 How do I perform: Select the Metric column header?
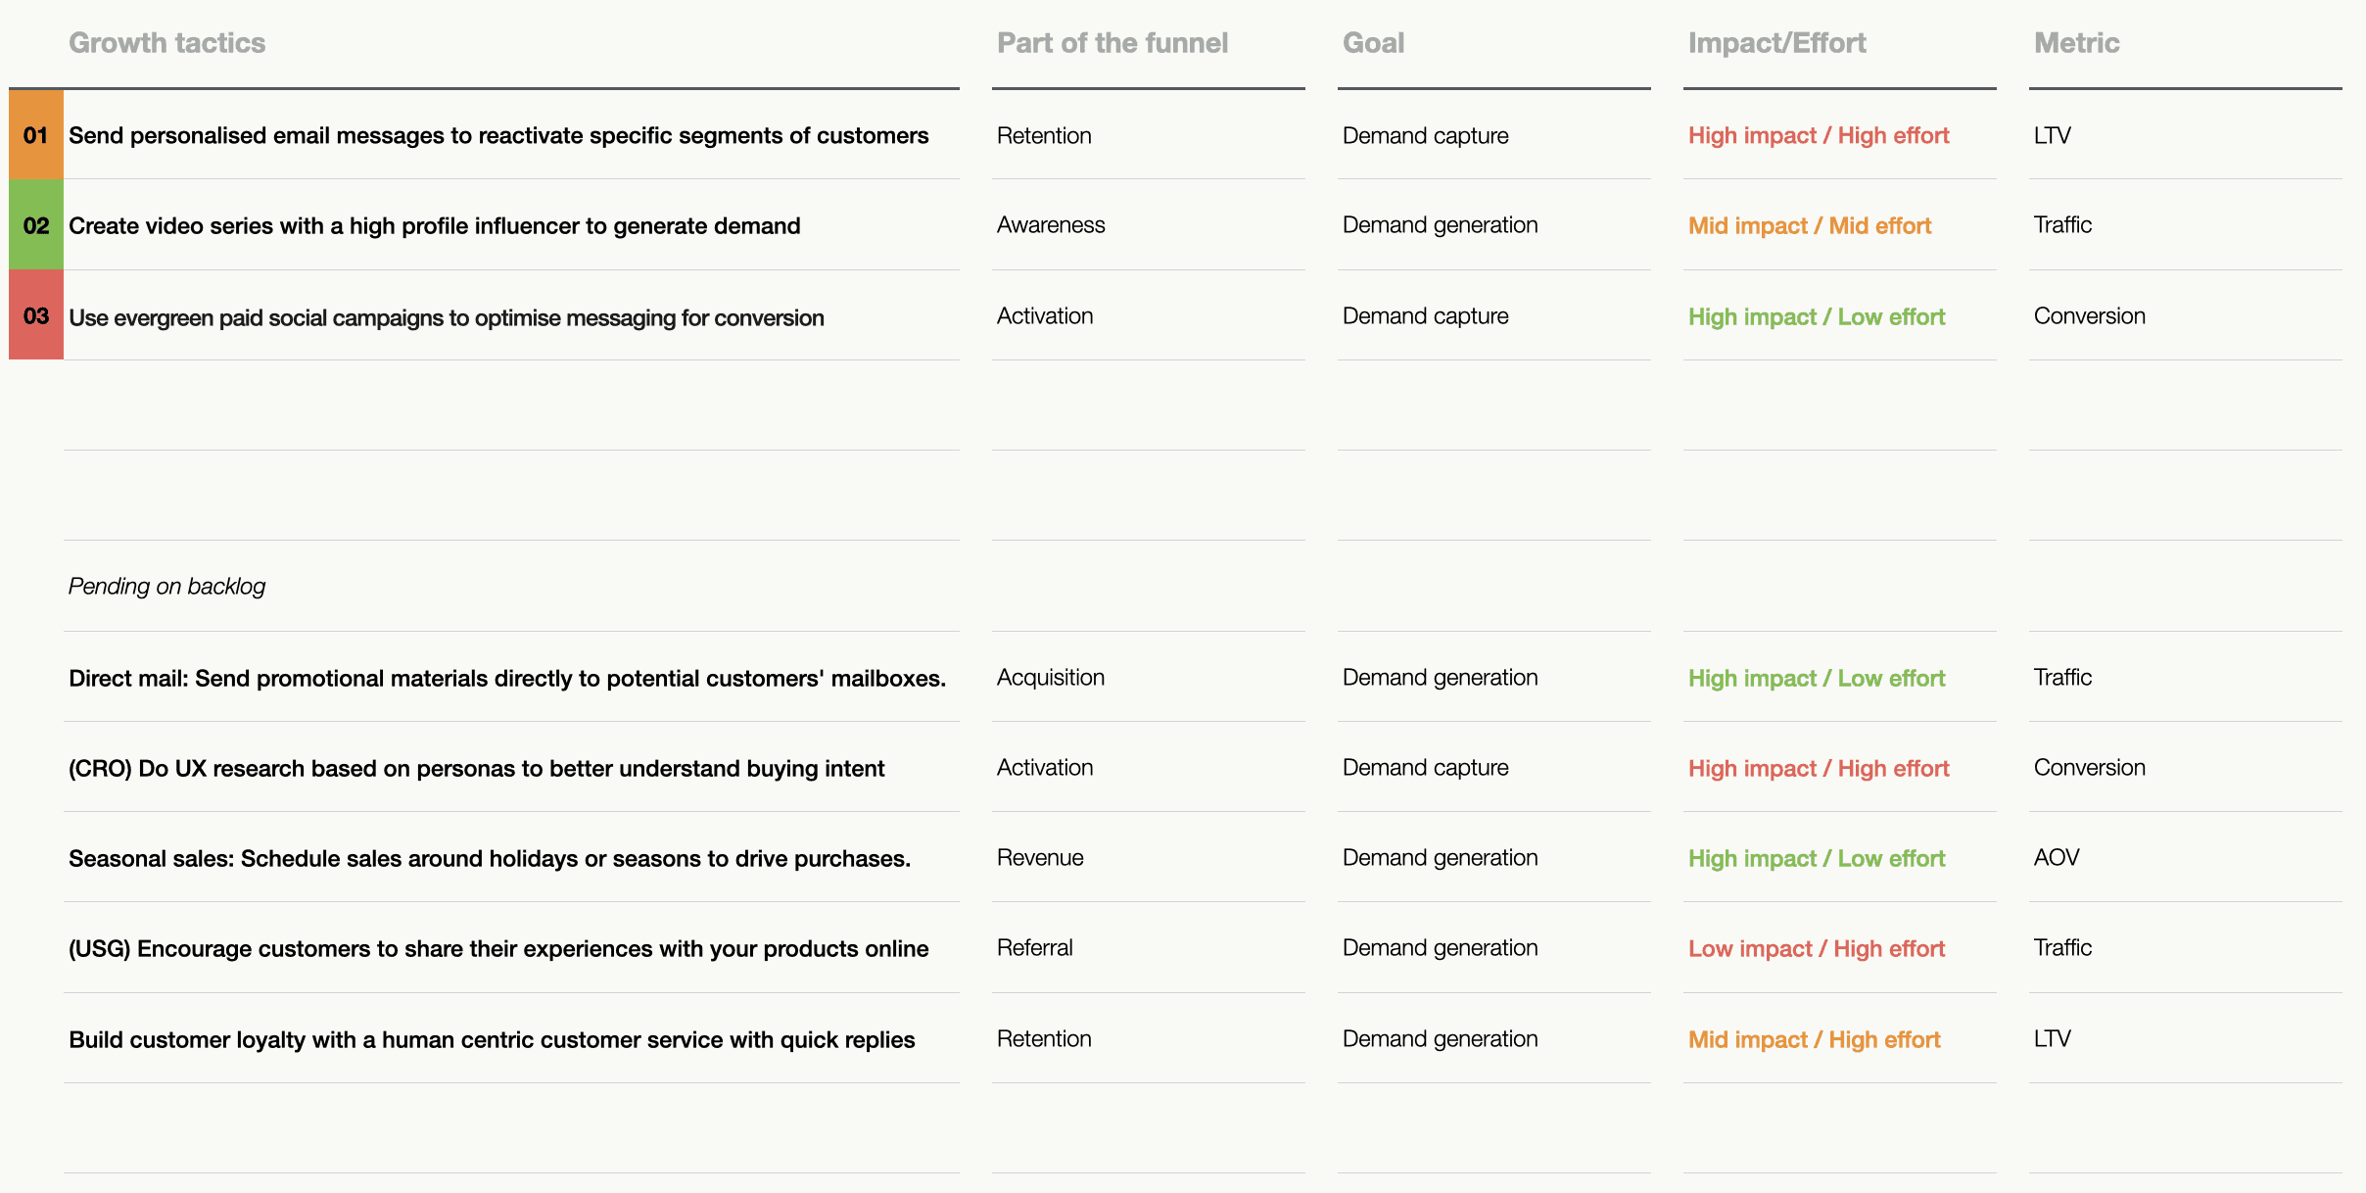(2076, 43)
